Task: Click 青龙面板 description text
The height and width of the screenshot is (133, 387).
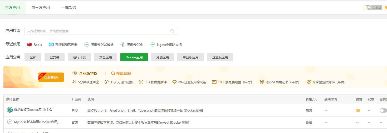Action: (x=145, y=110)
